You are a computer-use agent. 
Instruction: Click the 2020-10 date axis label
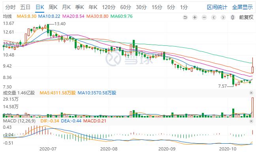pos(228,149)
